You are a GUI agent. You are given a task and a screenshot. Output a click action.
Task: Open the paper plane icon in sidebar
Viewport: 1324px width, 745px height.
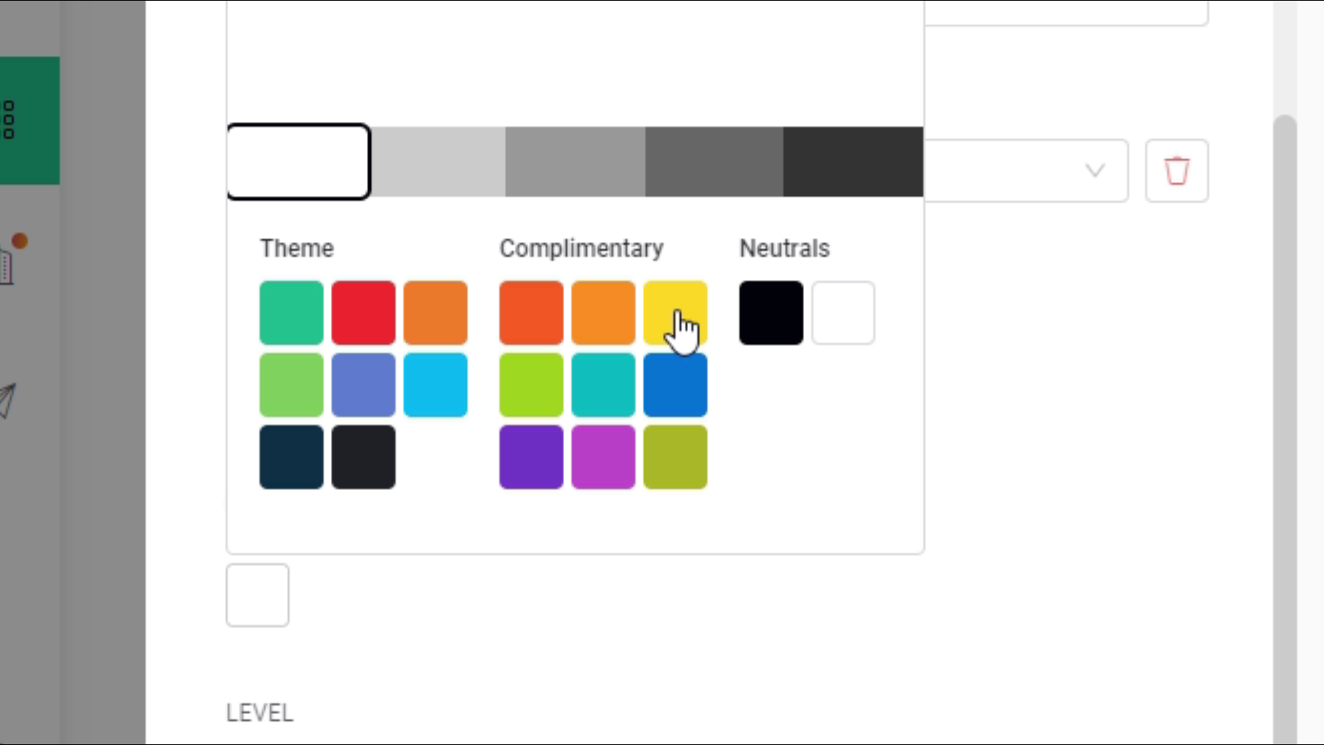[7, 400]
